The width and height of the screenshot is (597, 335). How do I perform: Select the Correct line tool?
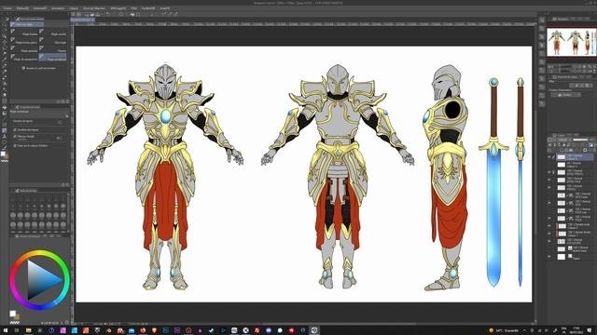click(x=5, y=147)
